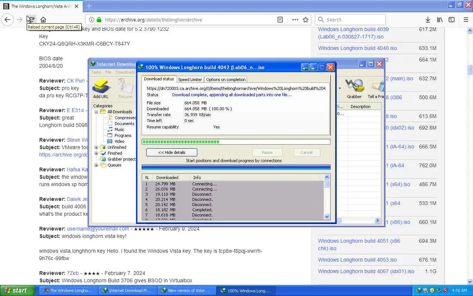
Task: Open reader view icon in address bar
Action: coord(280,20)
